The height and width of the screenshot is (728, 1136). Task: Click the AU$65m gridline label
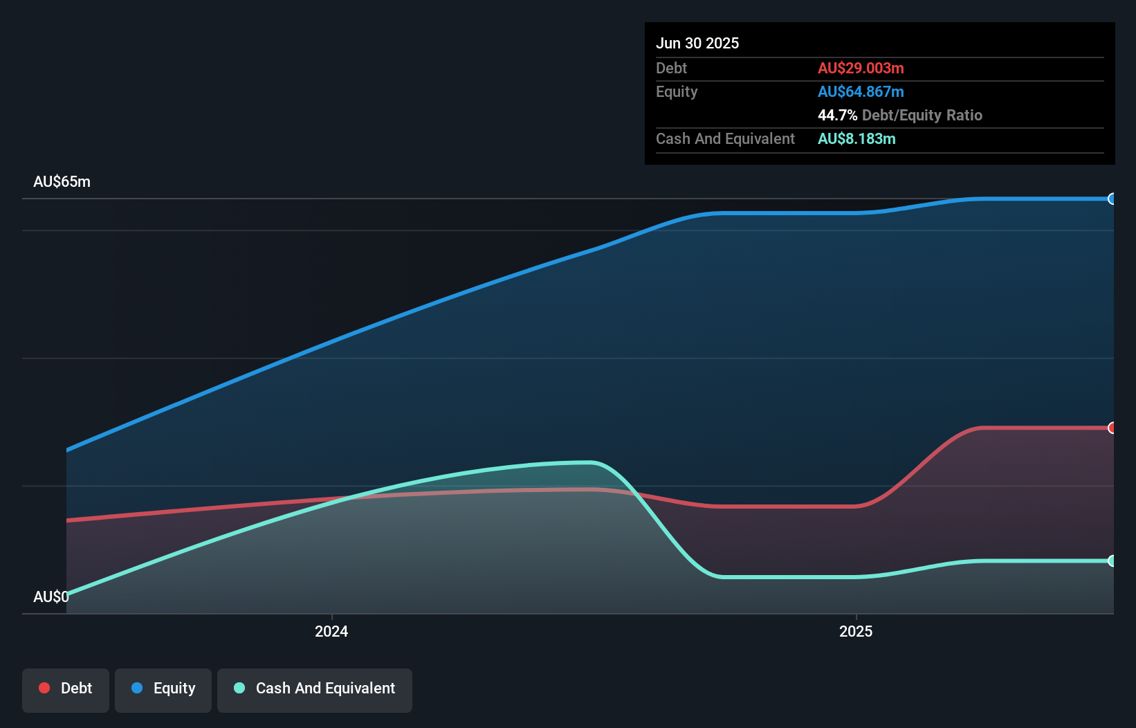pyautogui.click(x=62, y=181)
